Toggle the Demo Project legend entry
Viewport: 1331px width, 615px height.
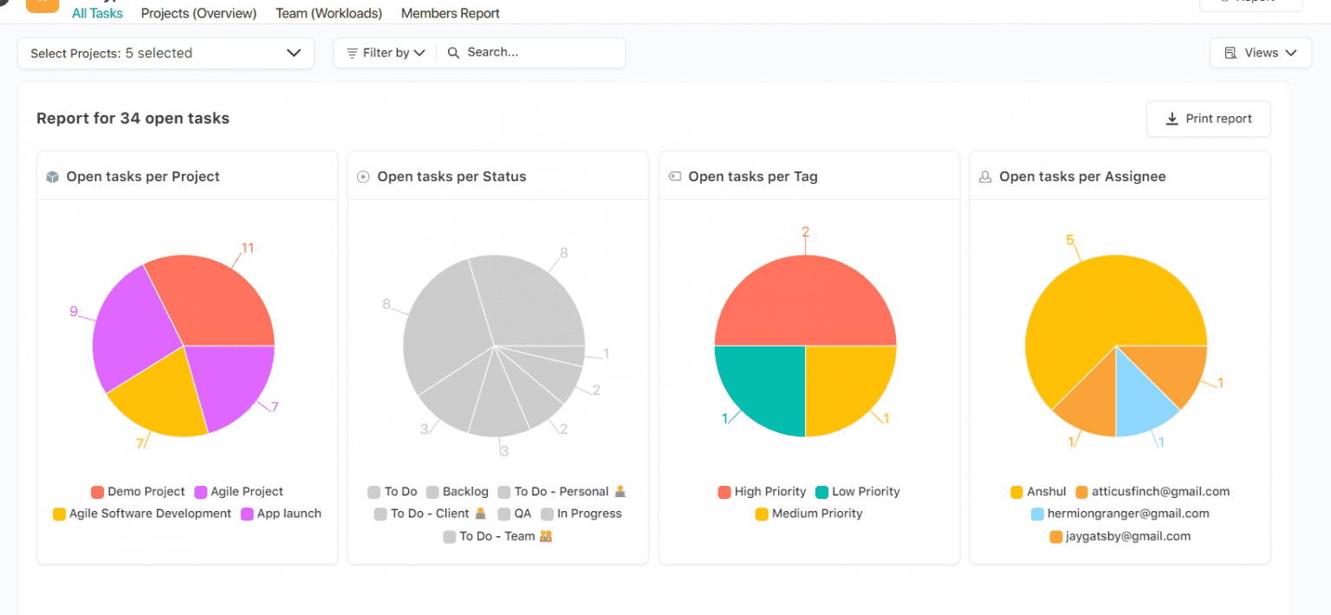(x=139, y=491)
